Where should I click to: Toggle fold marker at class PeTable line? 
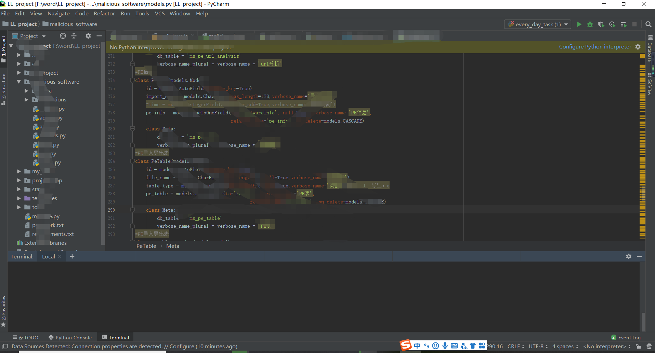(132, 161)
